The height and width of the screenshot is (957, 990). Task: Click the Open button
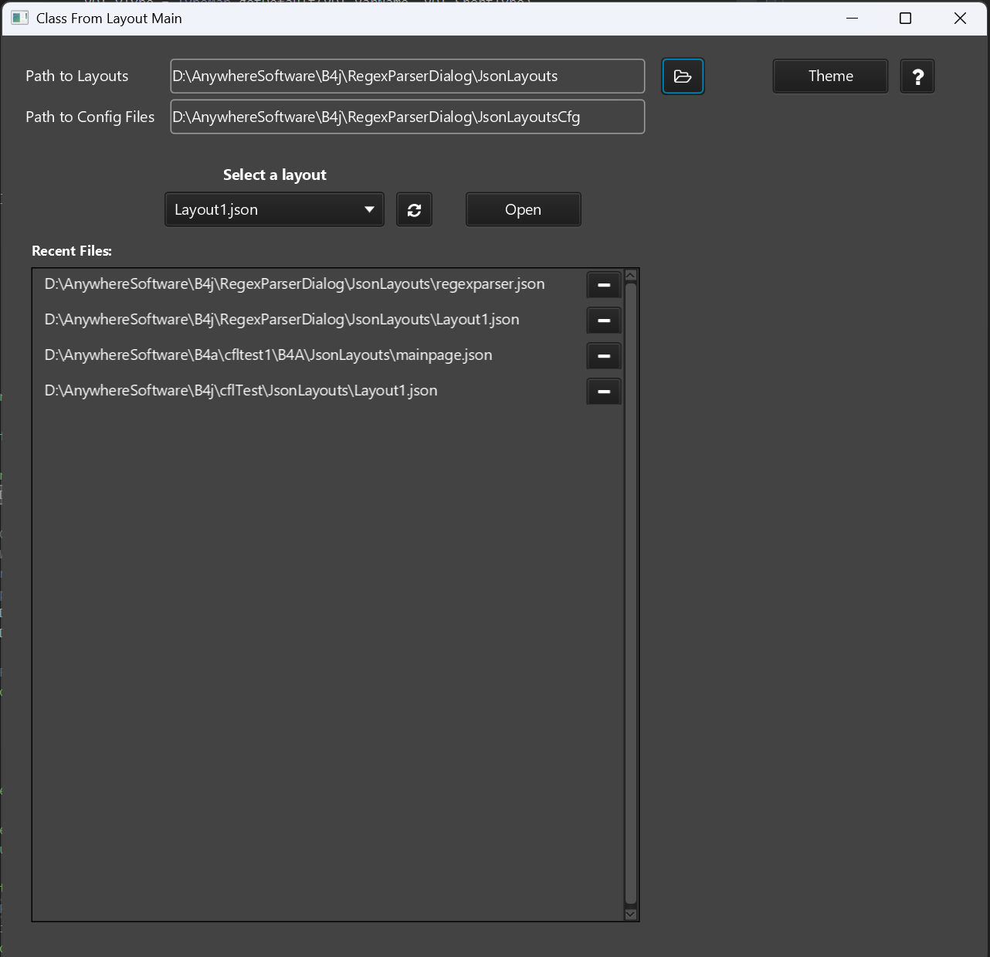[x=523, y=210]
